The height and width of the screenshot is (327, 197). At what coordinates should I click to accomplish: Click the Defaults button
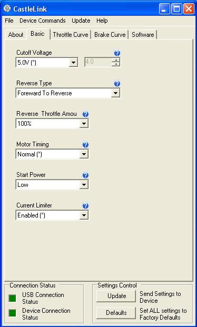pyautogui.click(x=116, y=313)
